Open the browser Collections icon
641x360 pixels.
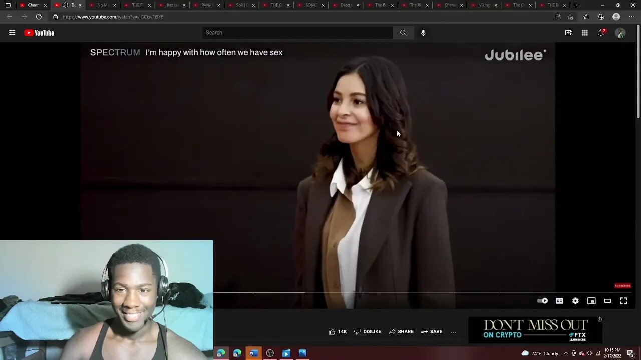(x=601, y=17)
